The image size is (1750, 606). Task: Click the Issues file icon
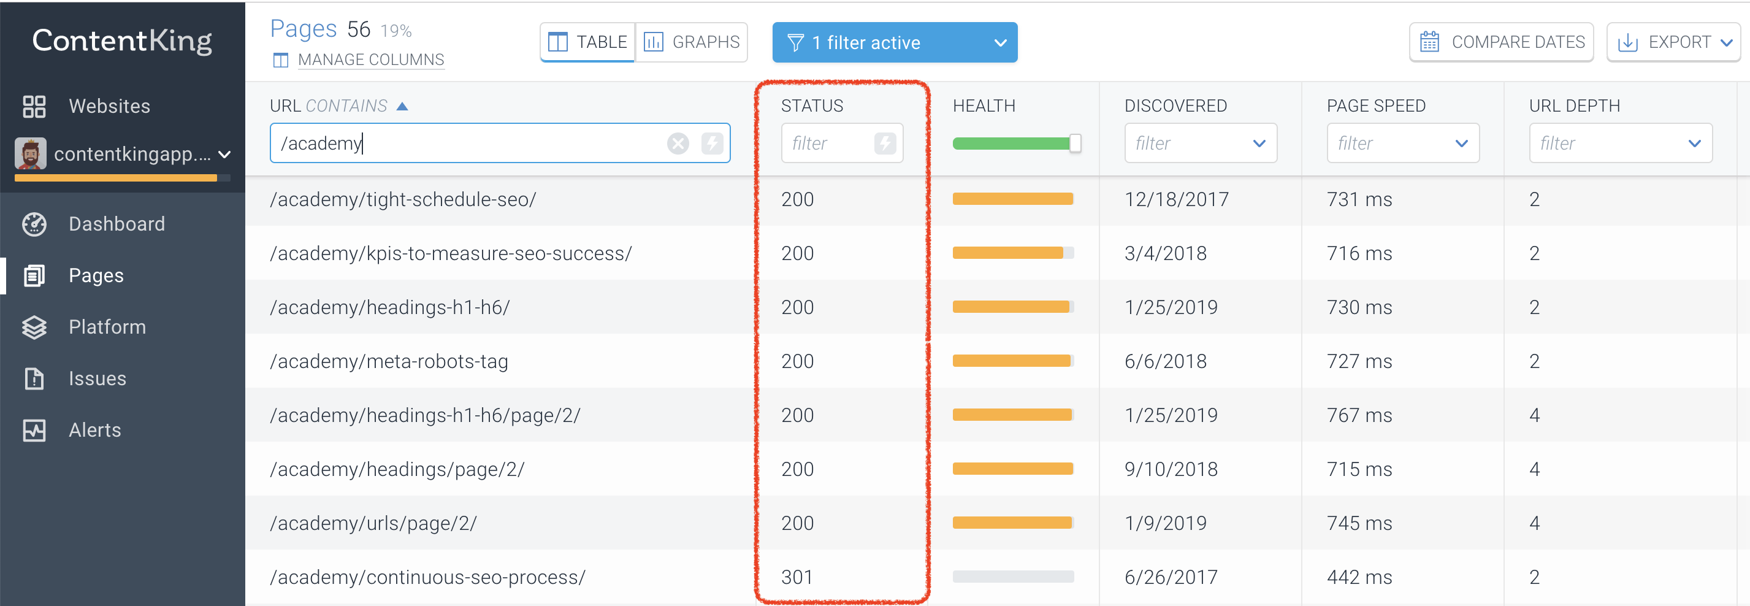pos(34,379)
